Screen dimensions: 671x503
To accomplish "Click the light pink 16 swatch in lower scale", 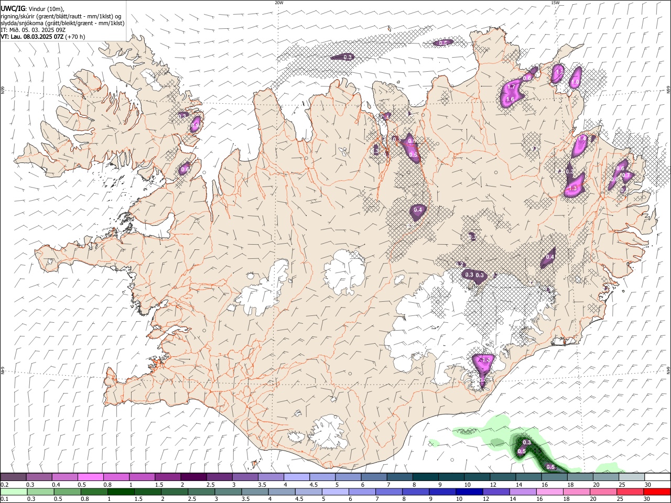I will pyautogui.click(x=550, y=492).
